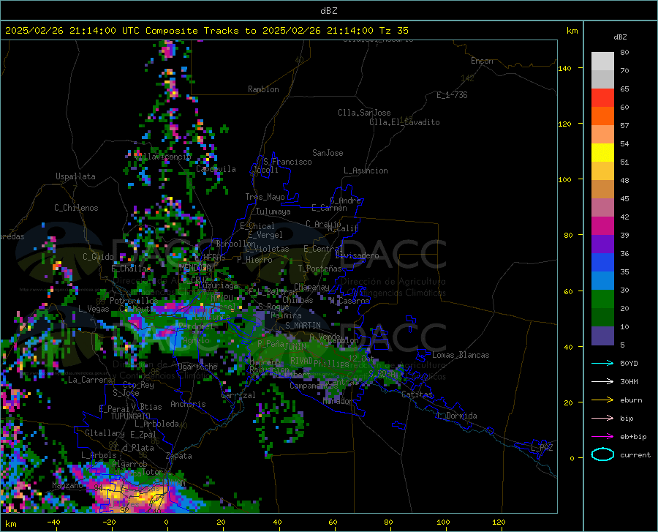The image size is (658, 532).
Task: Click the pink bip arrow in the legend
Action: coord(602,419)
